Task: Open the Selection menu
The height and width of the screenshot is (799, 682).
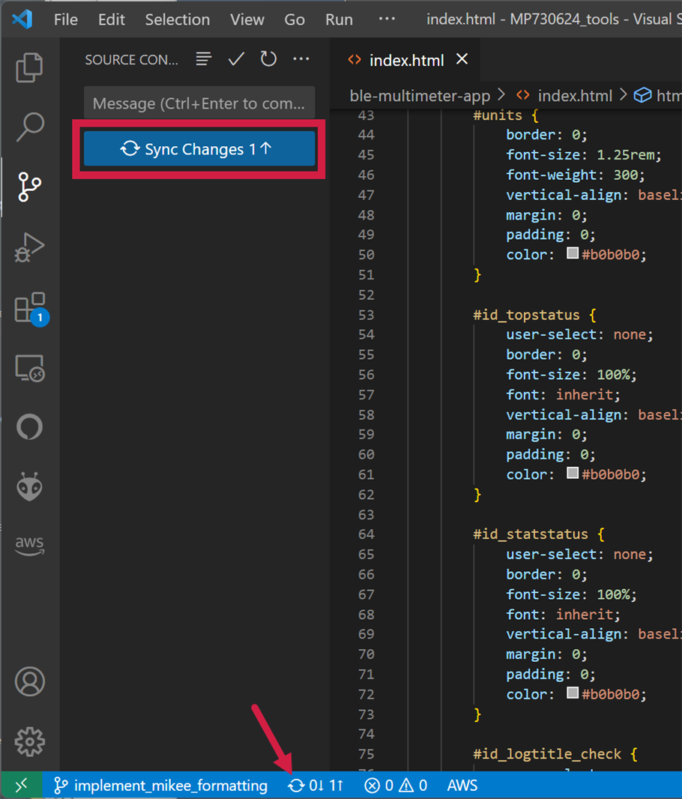Action: [x=178, y=19]
